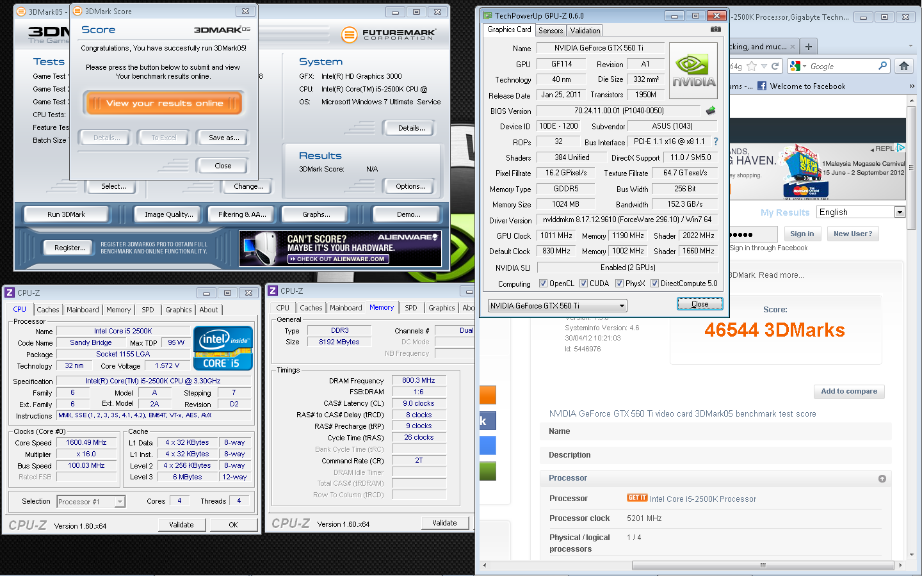Image resolution: width=922 pixels, height=576 pixels.
Task: Click the Alienware advertisement banner
Action: 341,248
